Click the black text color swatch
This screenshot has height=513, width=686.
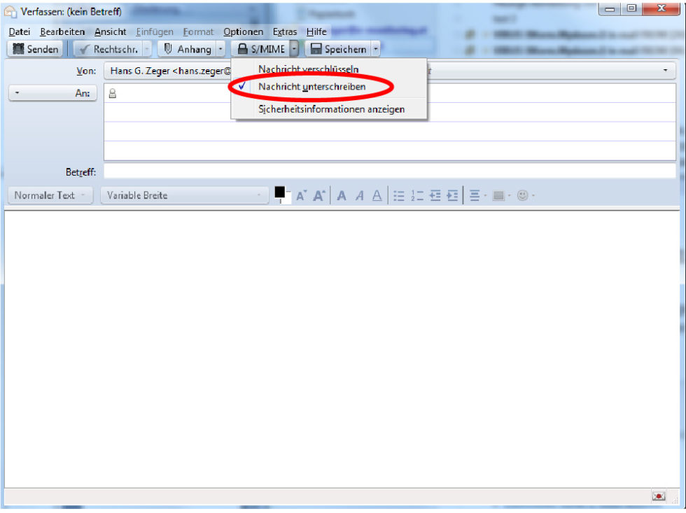coord(280,192)
